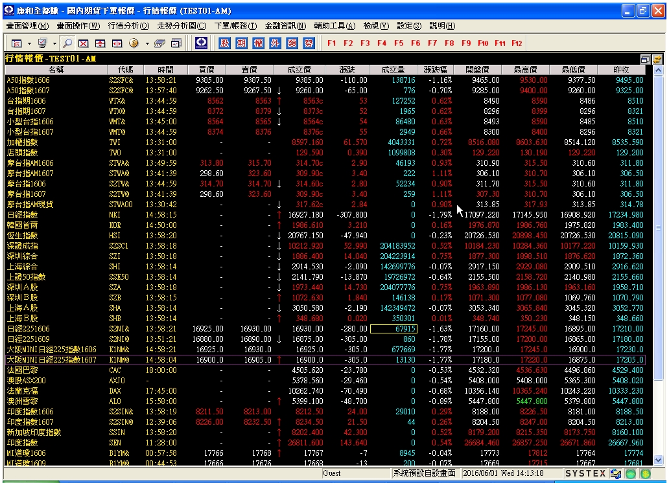This screenshot has height=483, width=669.
Task: Click the green wave status indicator
Action: pos(631,473)
